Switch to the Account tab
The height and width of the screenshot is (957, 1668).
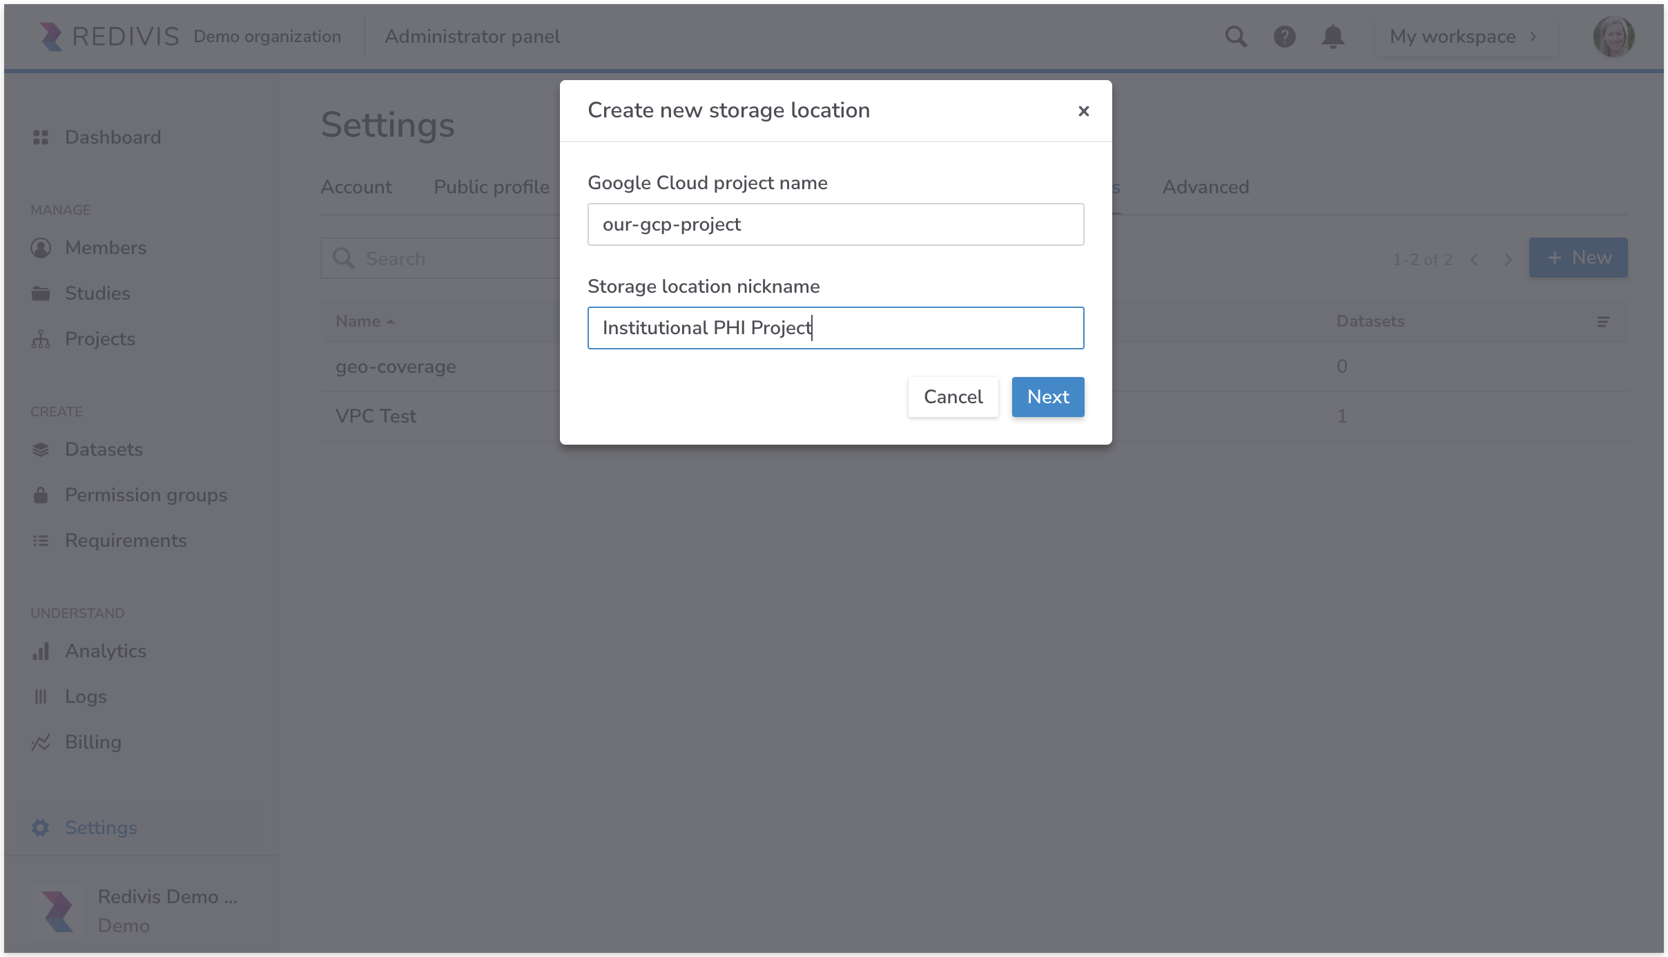pyautogui.click(x=356, y=187)
